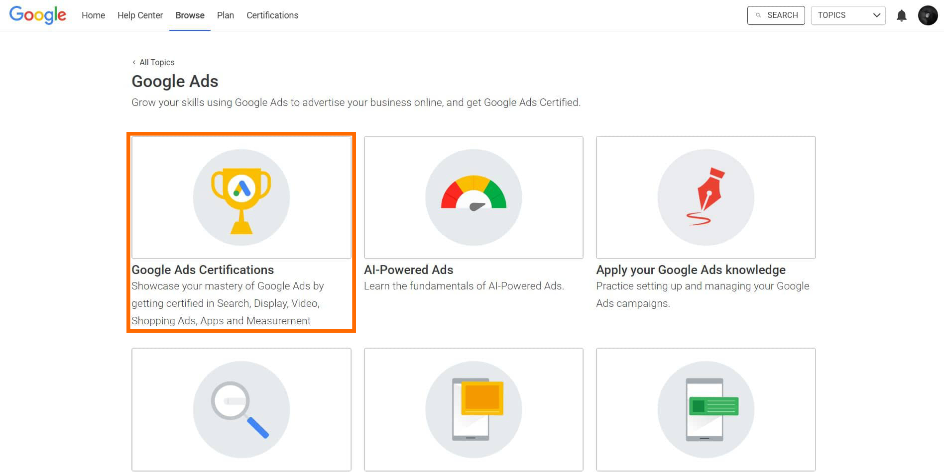The width and height of the screenshot is (944, 472).
Task: Open the Google Ads Certifications title link
Action: [x=203, y=270]
